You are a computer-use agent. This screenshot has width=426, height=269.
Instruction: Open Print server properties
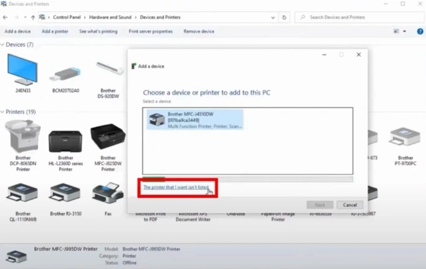(151, 31)
